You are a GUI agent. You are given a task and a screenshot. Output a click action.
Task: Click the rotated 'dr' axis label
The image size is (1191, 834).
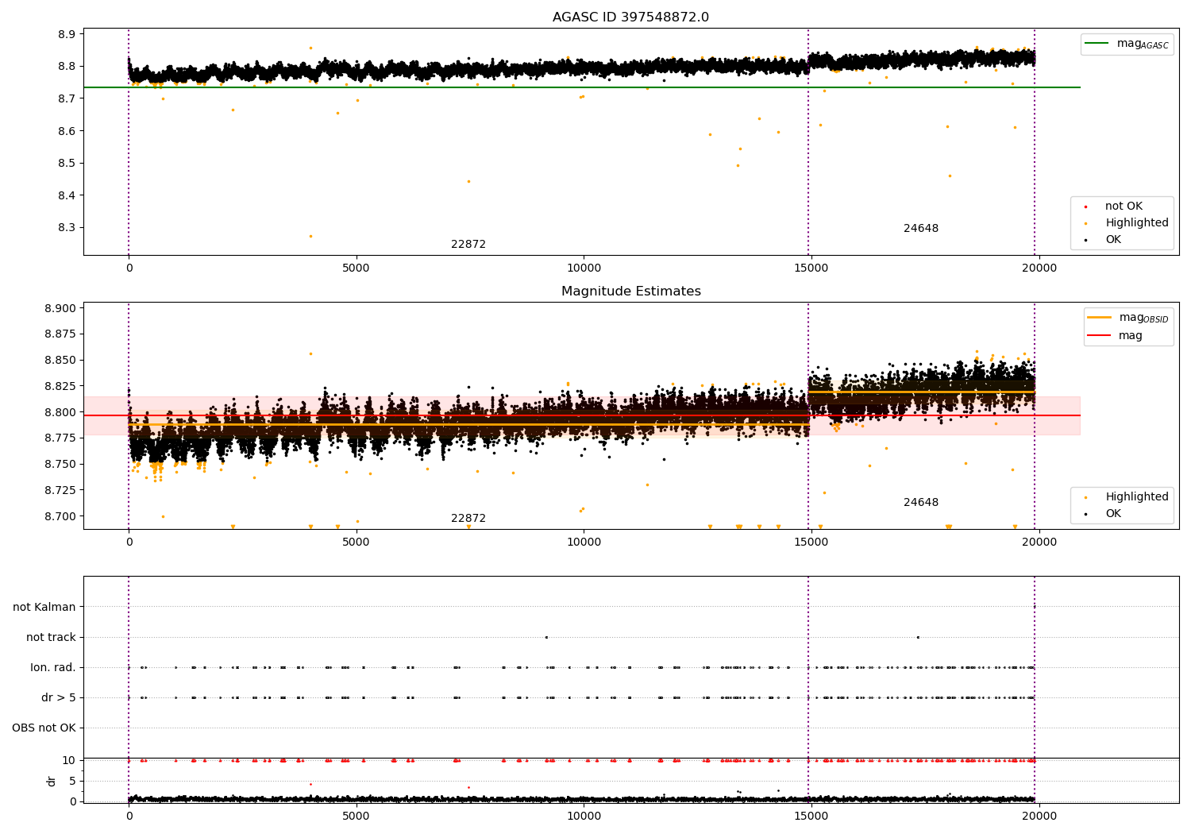[x=52, y=781]
